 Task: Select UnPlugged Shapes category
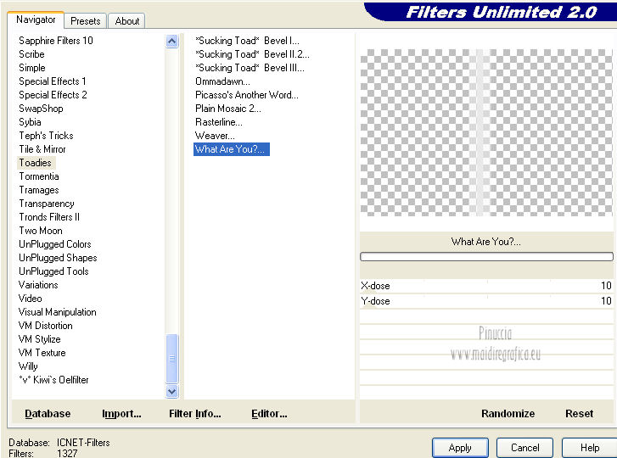tap(58, 258)
